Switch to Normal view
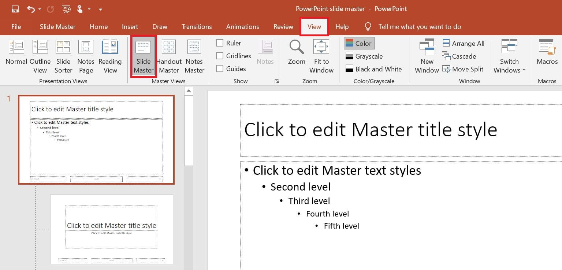 coord(16,53)
